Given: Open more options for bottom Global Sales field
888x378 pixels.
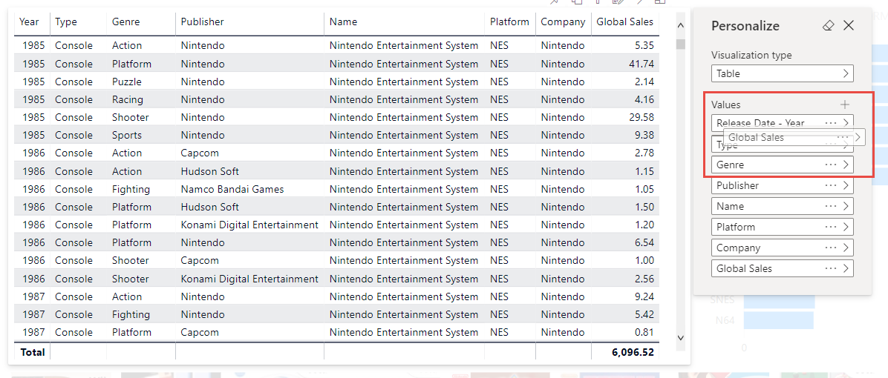Looking at the screenshot, I should click(831, 268).
